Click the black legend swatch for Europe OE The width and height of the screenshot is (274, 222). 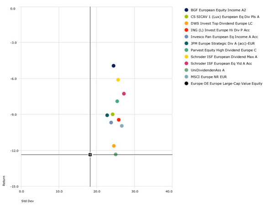tap(186, 83)
